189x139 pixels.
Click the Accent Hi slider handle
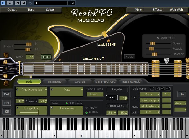[29, 44]
